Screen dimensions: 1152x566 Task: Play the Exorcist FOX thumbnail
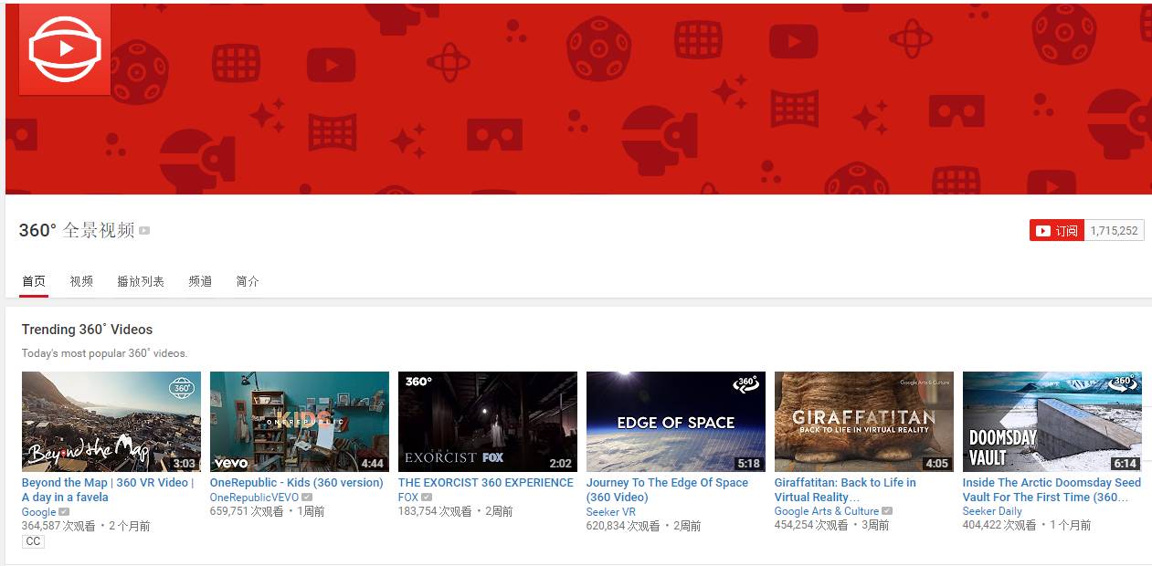[x=488, y=422]
